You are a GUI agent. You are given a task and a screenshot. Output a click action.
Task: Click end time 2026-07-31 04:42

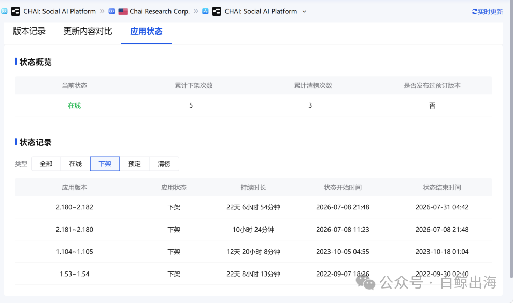(442, 207)
